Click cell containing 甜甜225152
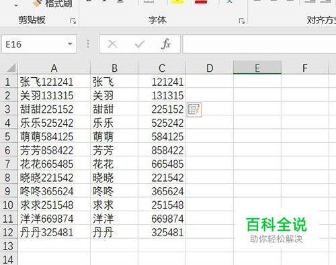This screenshot has height=265, width=336. (x=54, y=109)
